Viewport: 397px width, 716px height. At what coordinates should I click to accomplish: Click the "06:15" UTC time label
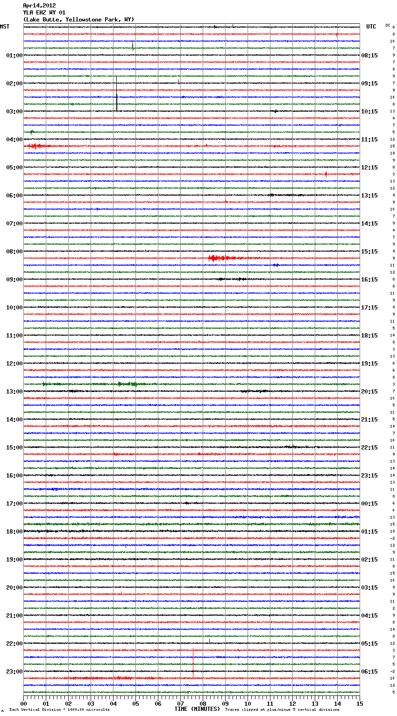[x=369, y=672]
